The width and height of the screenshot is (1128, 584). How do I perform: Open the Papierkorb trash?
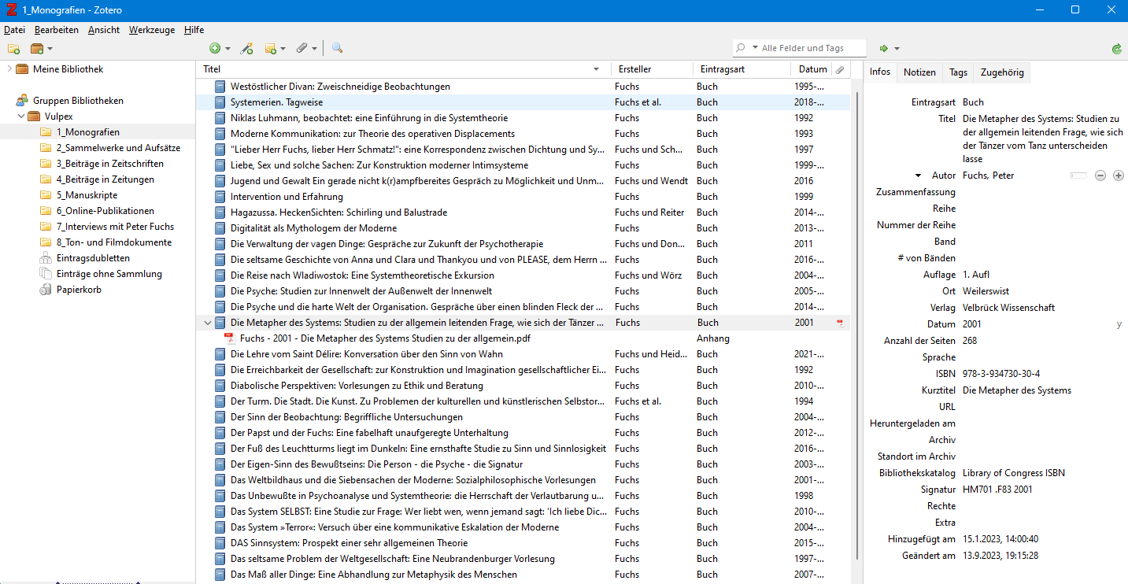tap(79, 290)
